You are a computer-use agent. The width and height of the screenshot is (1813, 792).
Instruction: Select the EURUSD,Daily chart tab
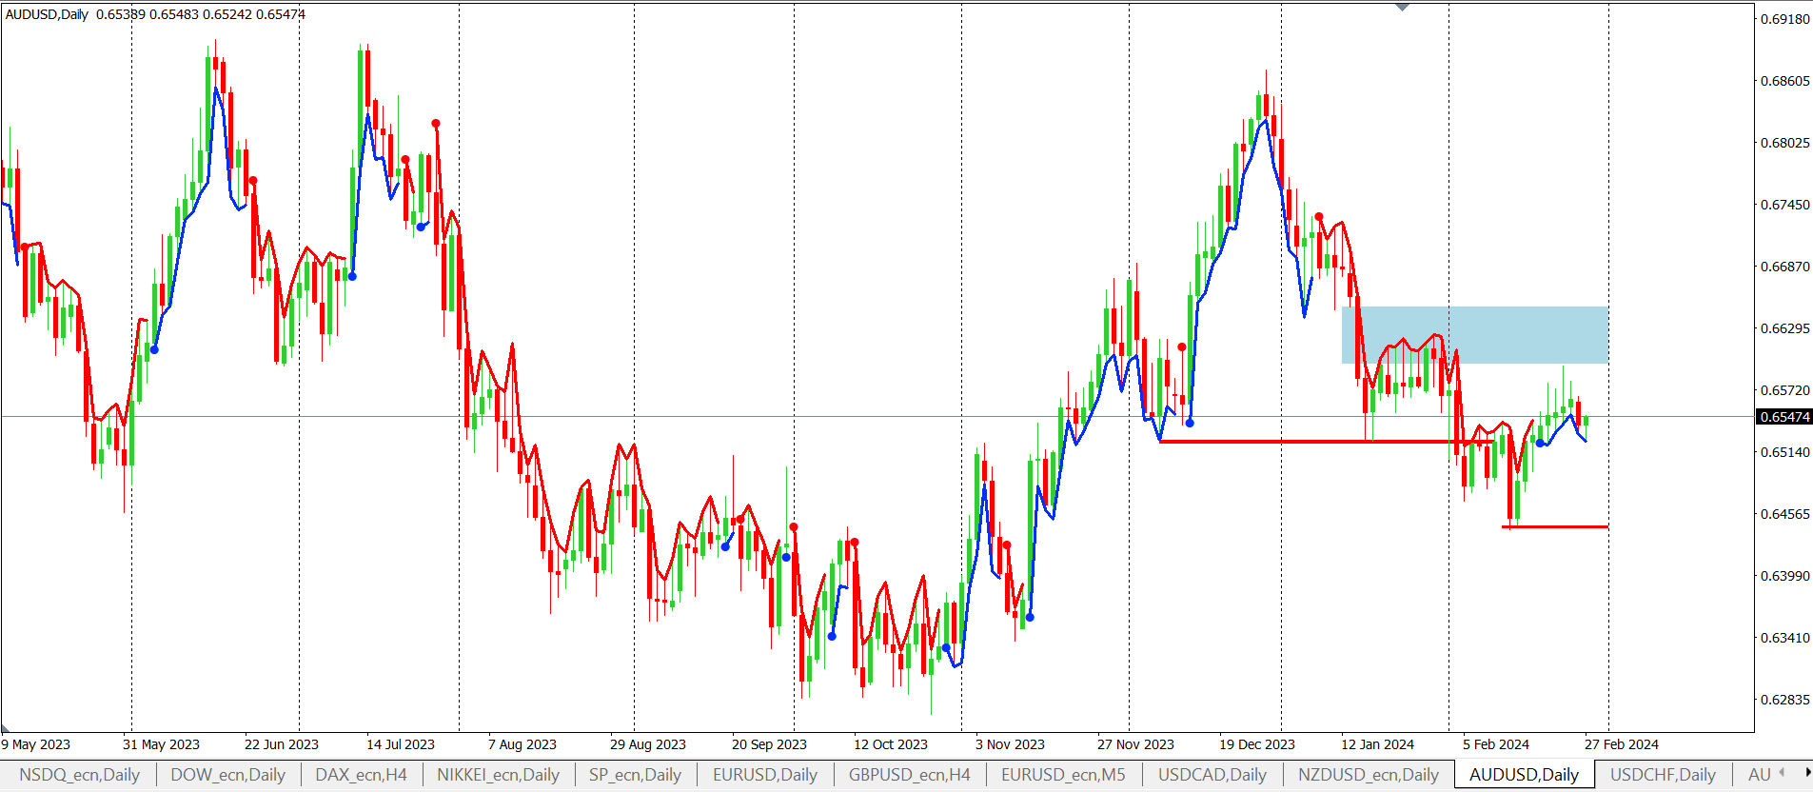[765, 775]
